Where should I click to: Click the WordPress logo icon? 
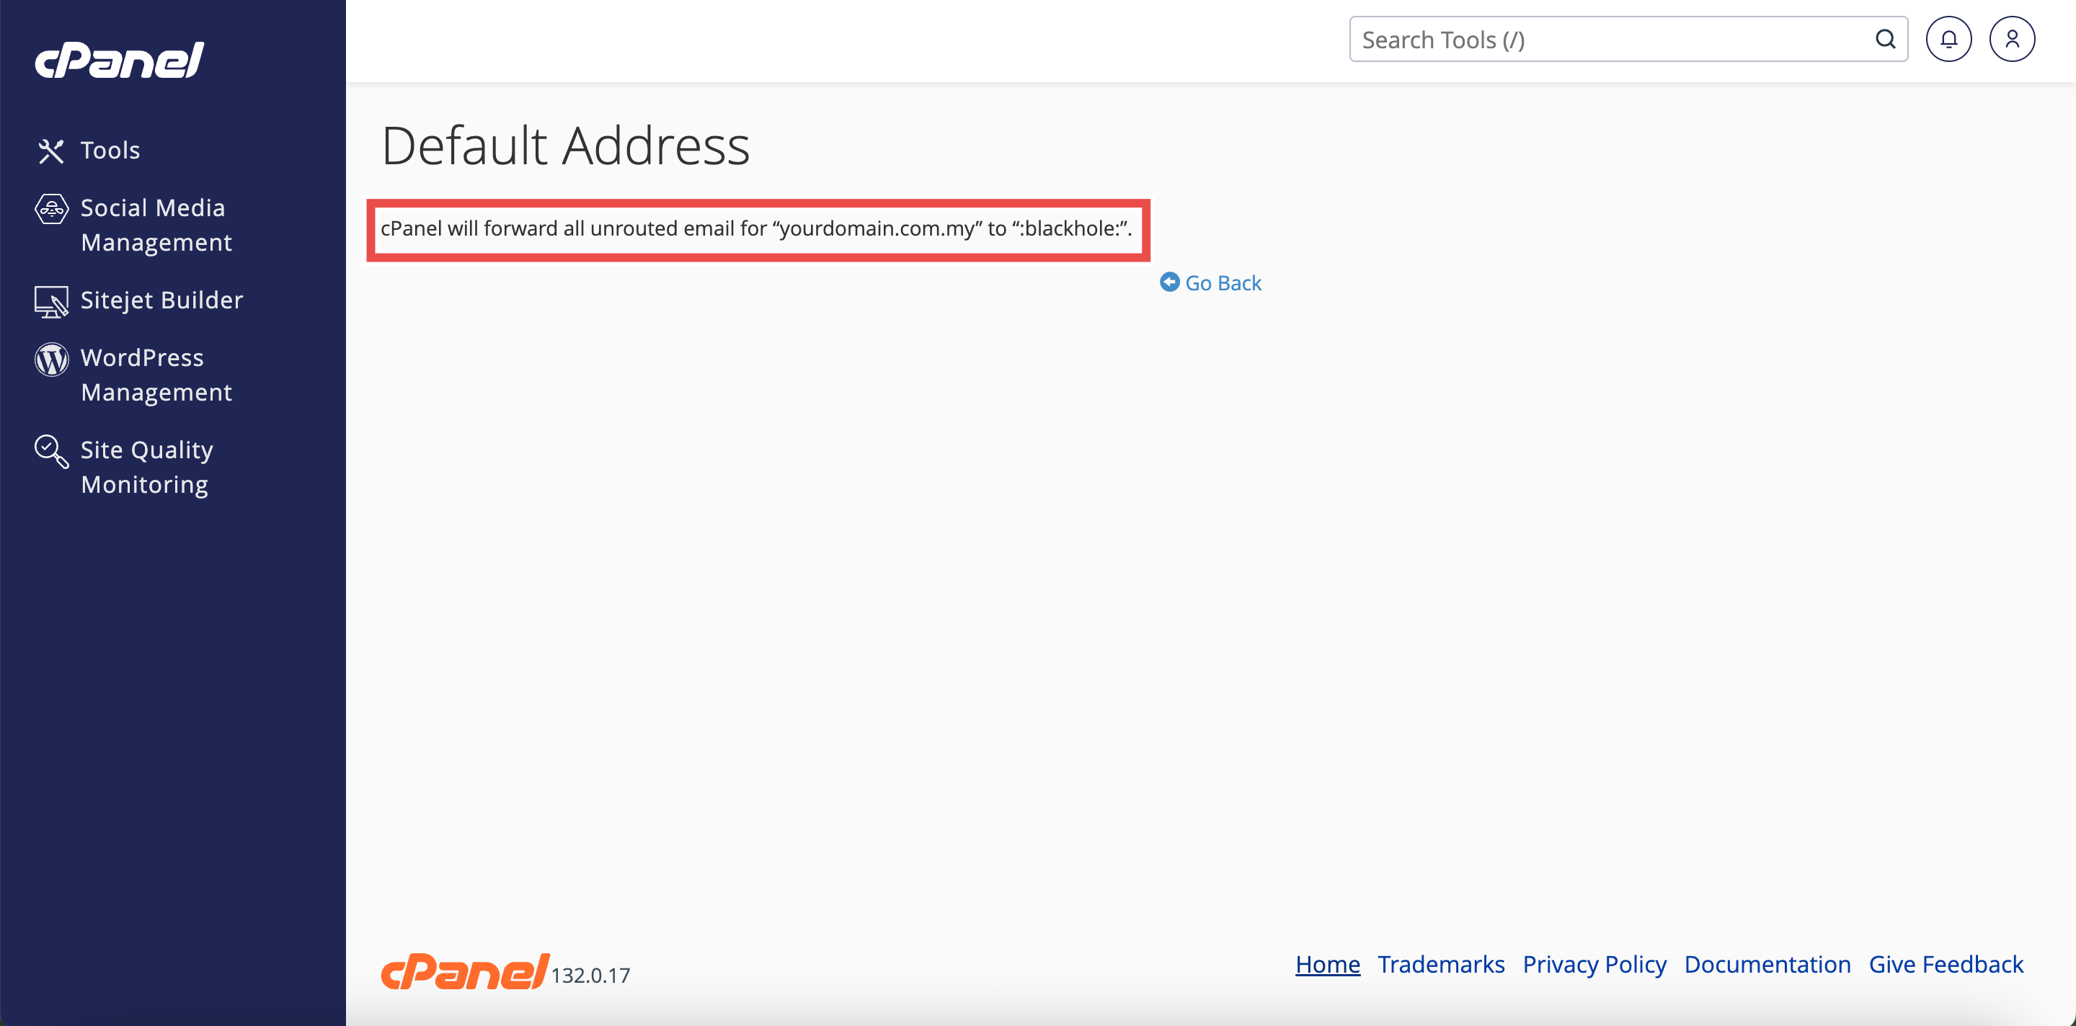[50, 360]
